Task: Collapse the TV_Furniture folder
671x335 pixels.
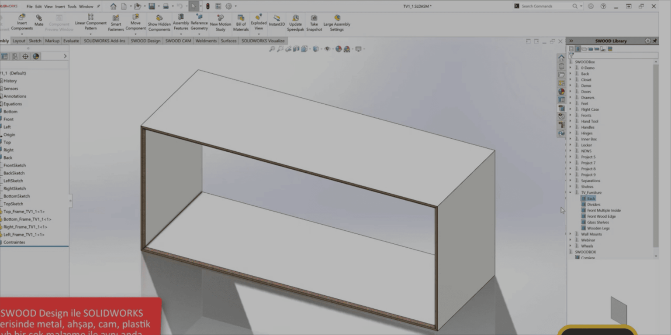Action: 570,192
